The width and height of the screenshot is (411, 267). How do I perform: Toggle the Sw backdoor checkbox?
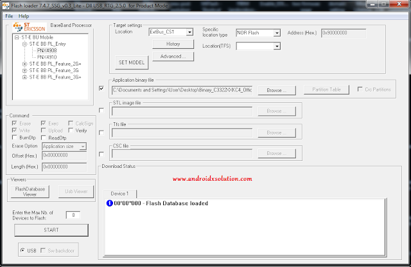point(43,250)
